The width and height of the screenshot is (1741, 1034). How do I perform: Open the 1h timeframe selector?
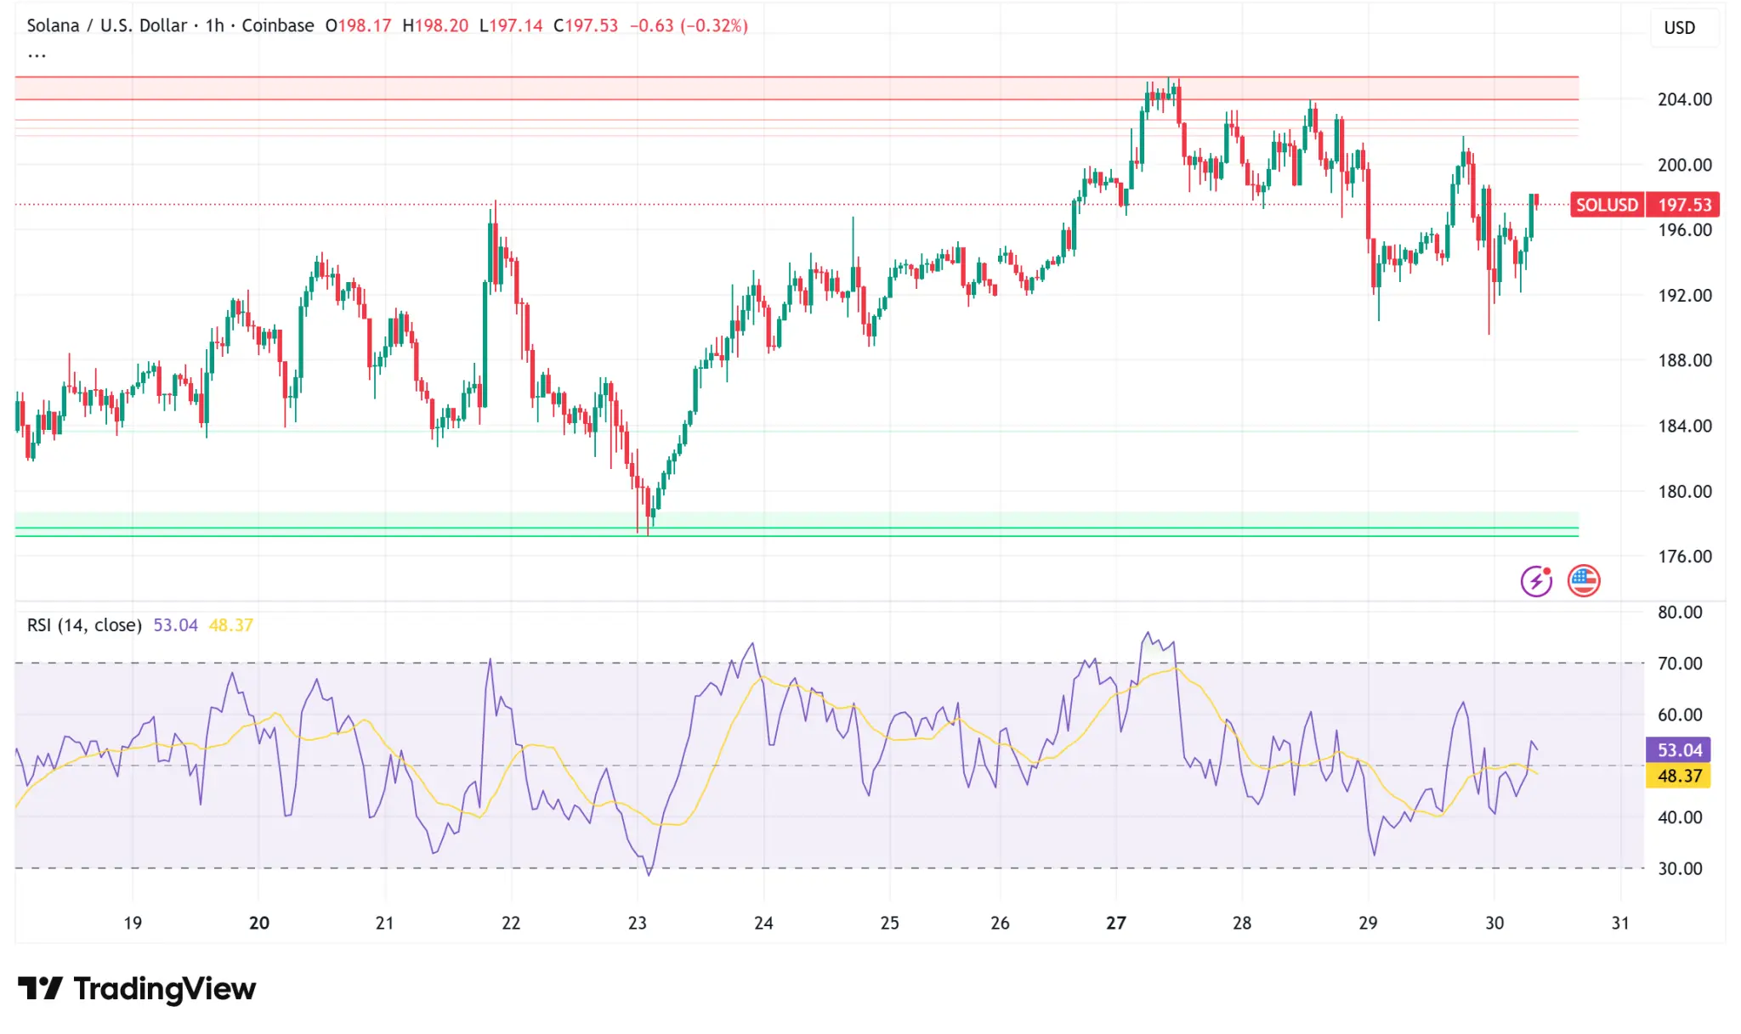pyautogui.click(x=214, y=26)
